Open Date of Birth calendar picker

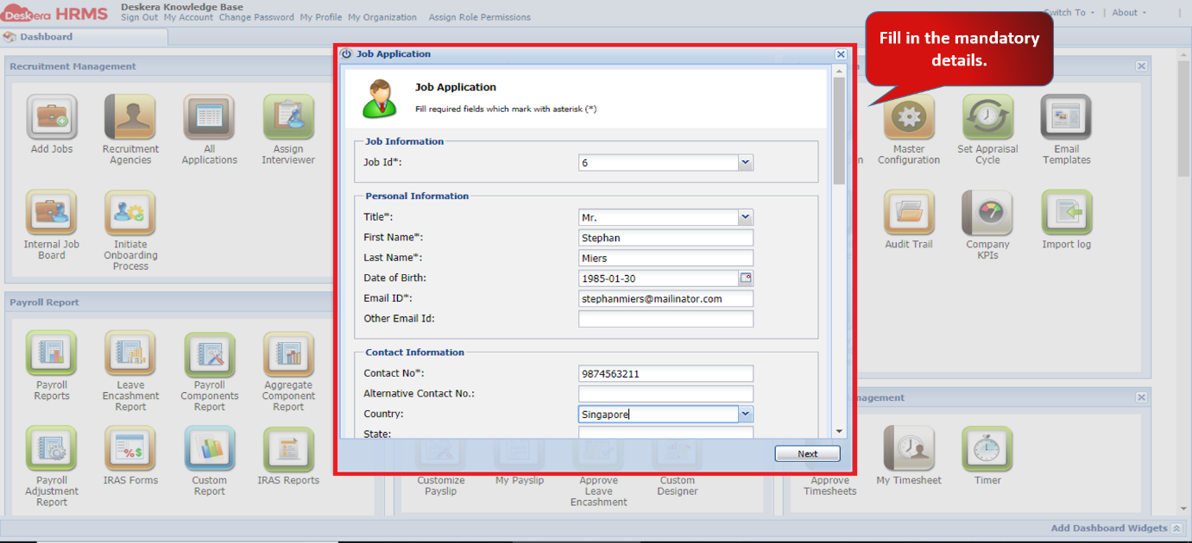(x=746, y=278)
